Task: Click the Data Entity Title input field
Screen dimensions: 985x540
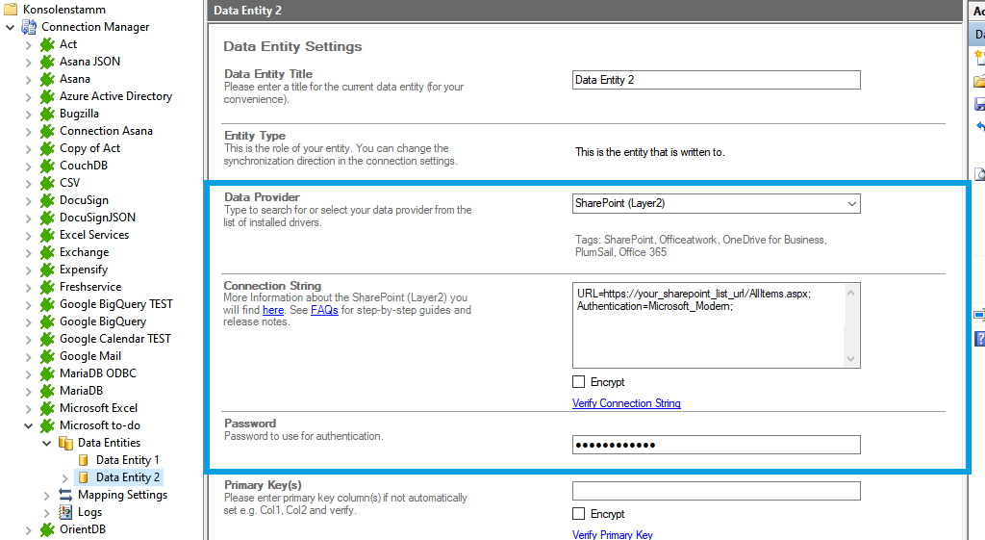Action: coord(716,80)
